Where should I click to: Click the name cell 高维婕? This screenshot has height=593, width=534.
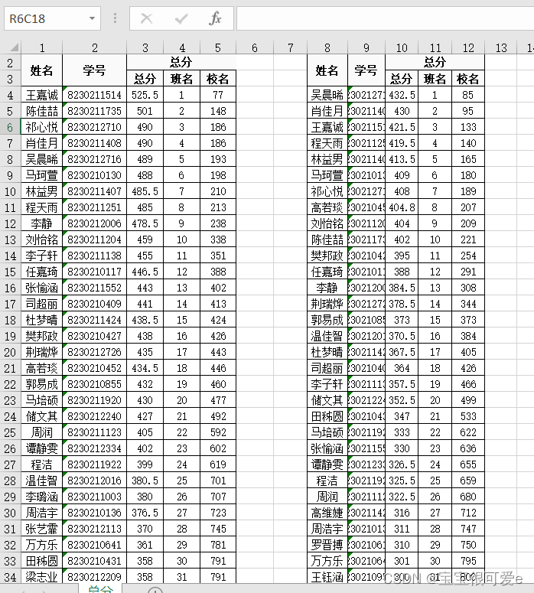click(x=327, y=513)
